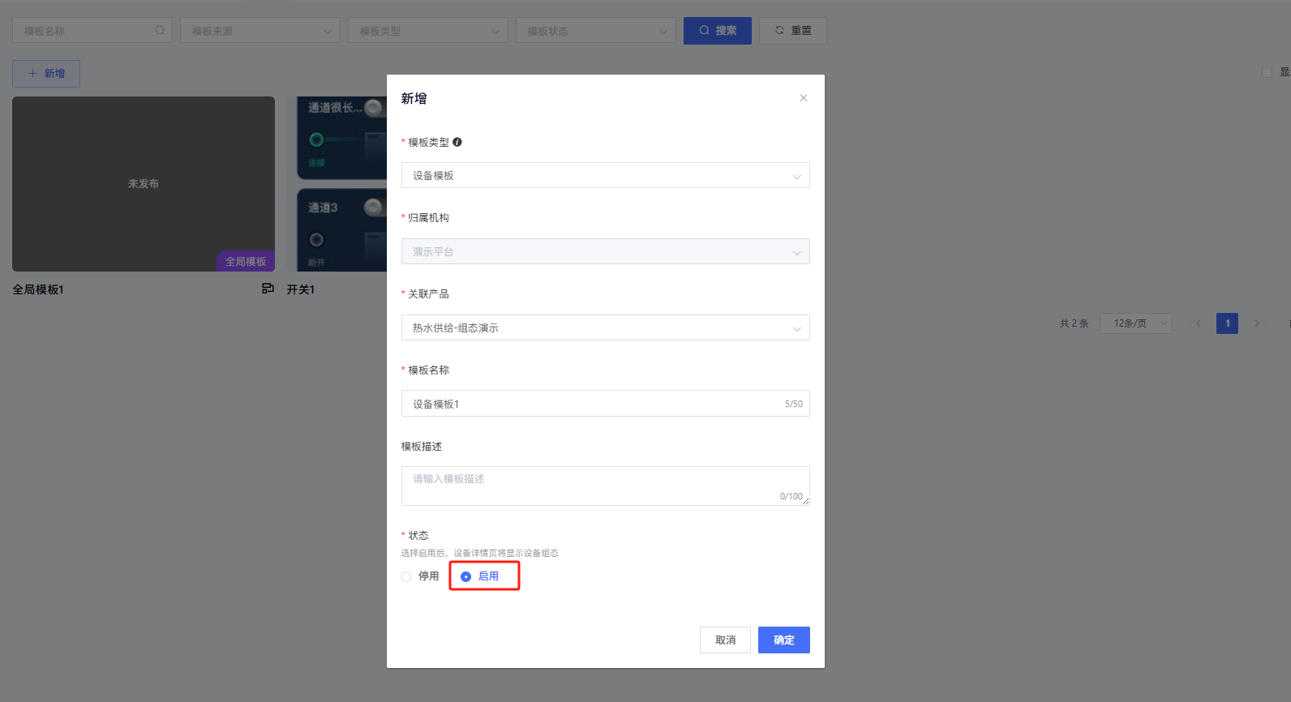This screenshot has height=702, width=1291.
Task: Click the 模板描述 text area
Action: pos(605,486)
